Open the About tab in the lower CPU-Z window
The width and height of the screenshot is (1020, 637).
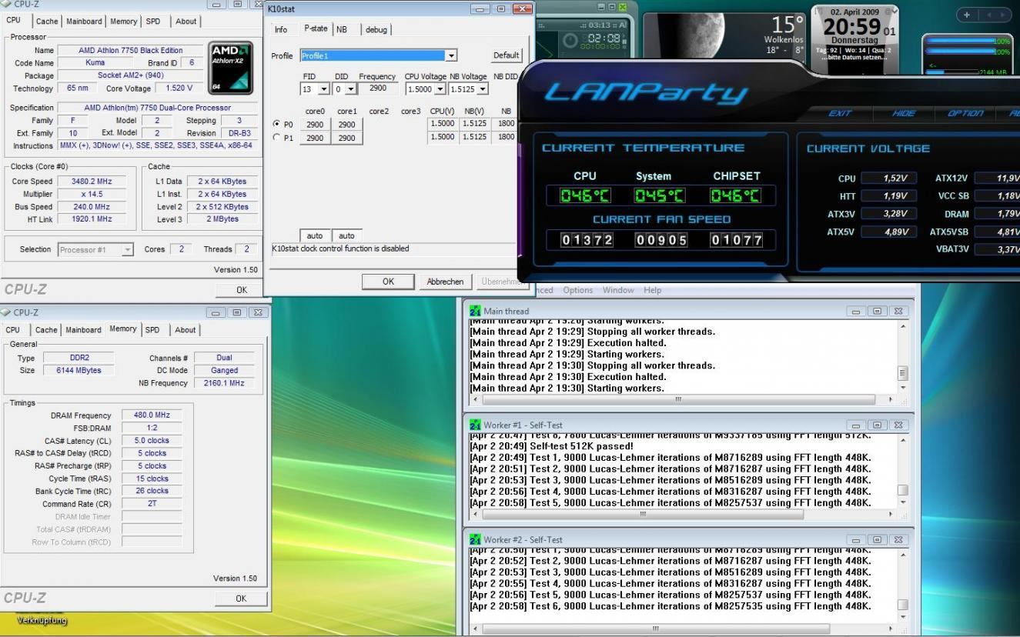(x=186, y=330)
